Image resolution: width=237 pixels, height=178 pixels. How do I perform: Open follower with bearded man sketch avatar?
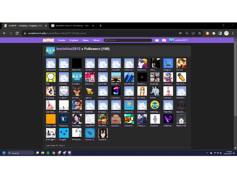coord(64,91)
